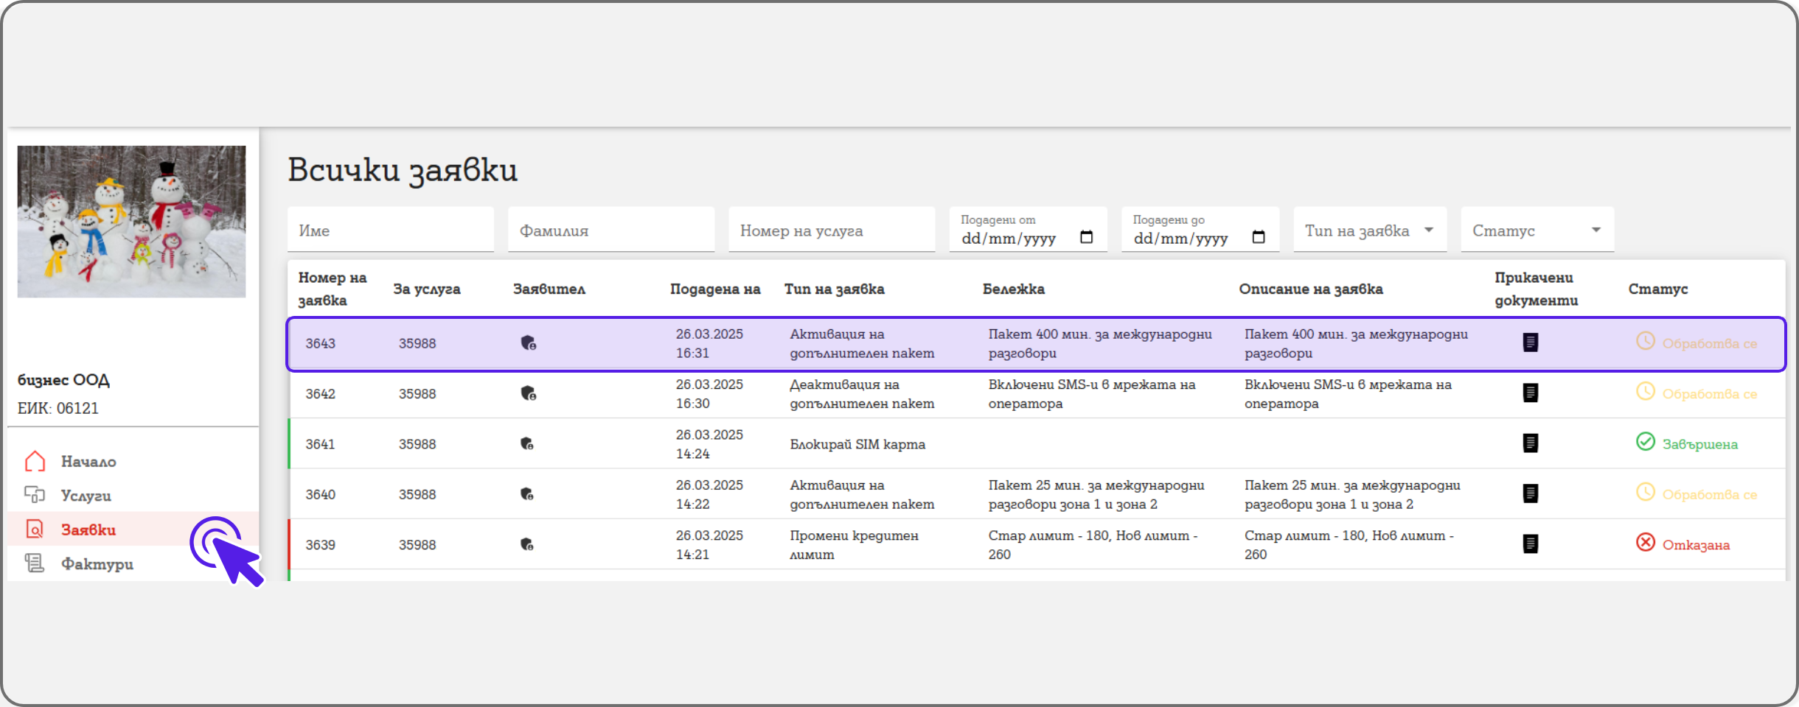Viewport: 1799px width, 707px height.
Task: Click red cross icon for Отказана
Action: pyautogui.click(x=1646, y=542)
